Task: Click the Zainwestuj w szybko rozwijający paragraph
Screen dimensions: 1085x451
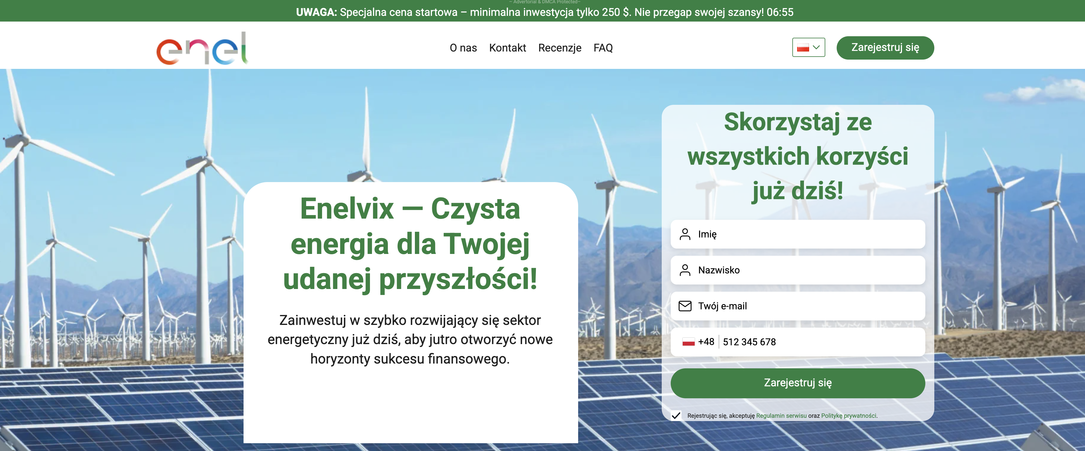Action: (x=410, y=339)
